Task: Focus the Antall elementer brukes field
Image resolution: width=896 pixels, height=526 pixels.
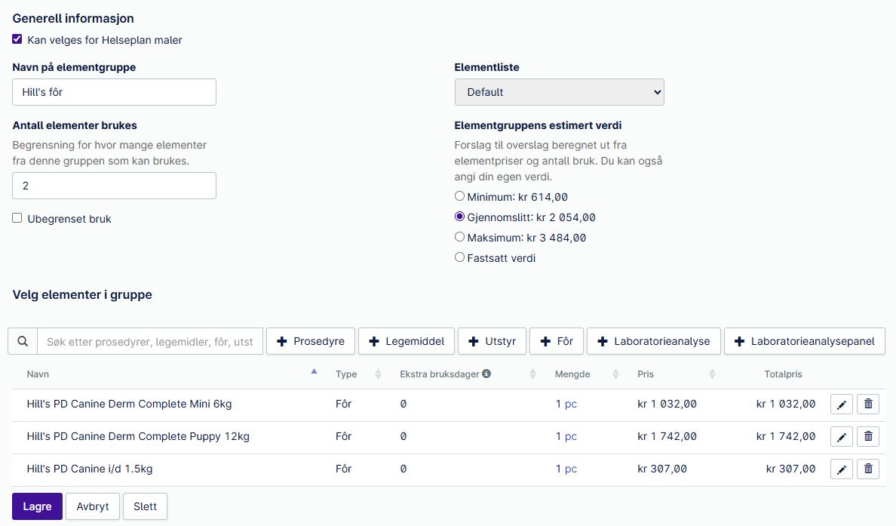Action: 115,186
